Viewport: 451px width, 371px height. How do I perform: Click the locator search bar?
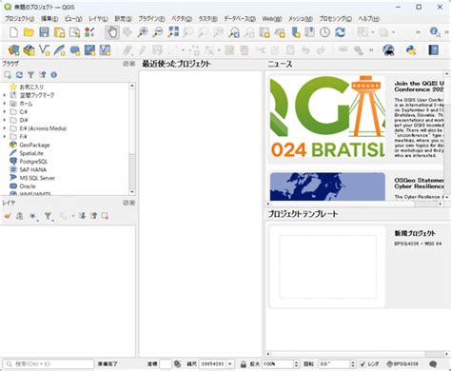pos(49,364)
